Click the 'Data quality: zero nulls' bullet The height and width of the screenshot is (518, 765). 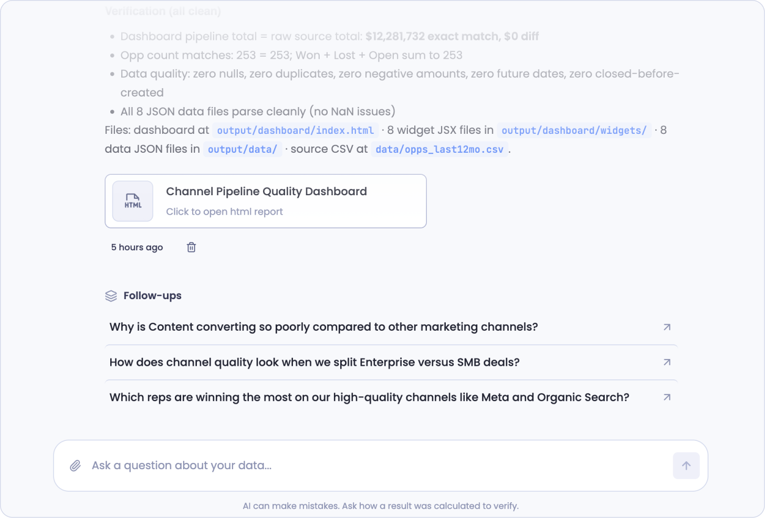click(400, 83)
